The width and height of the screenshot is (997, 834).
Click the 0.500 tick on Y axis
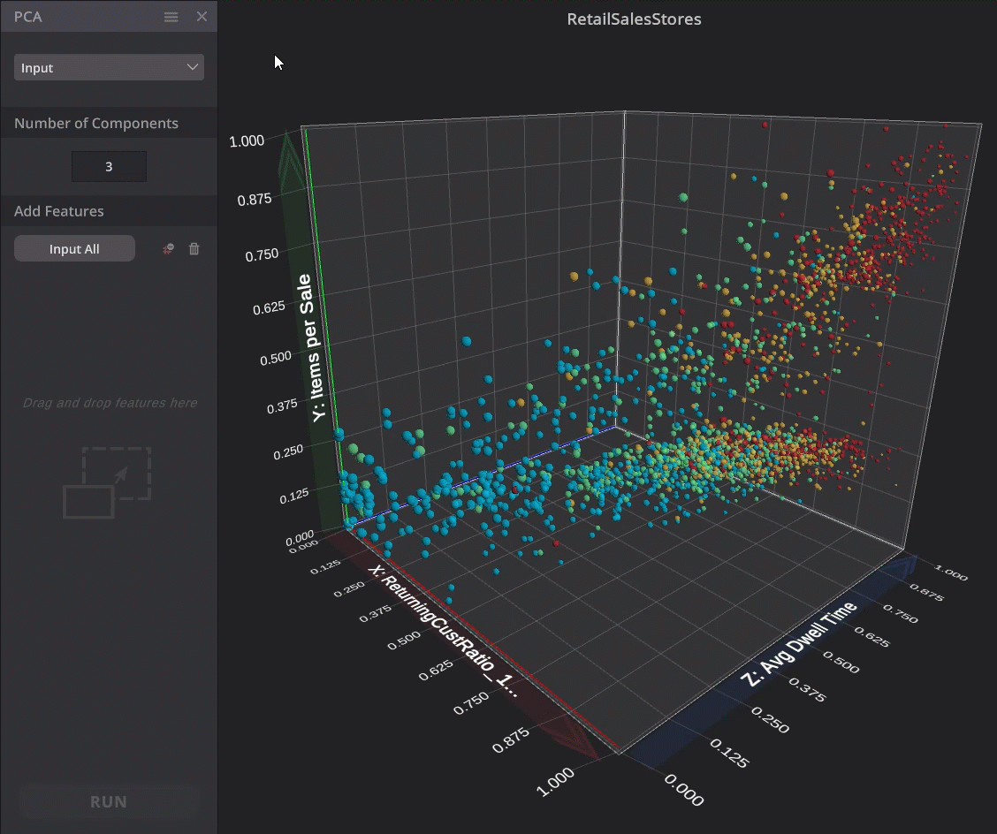(x=275, y=359)
